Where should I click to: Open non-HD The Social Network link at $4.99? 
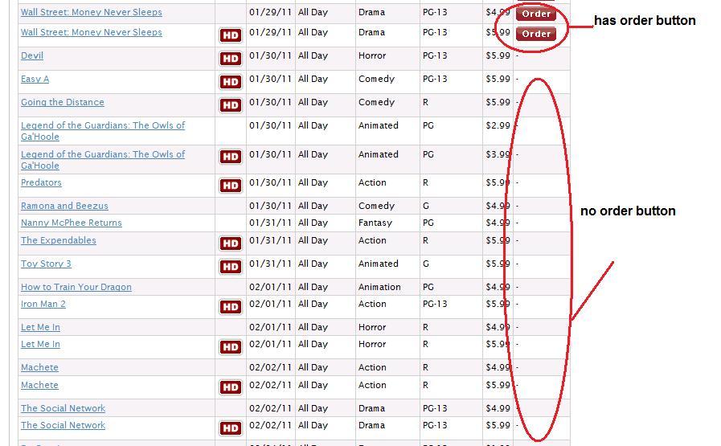(63, 409)
